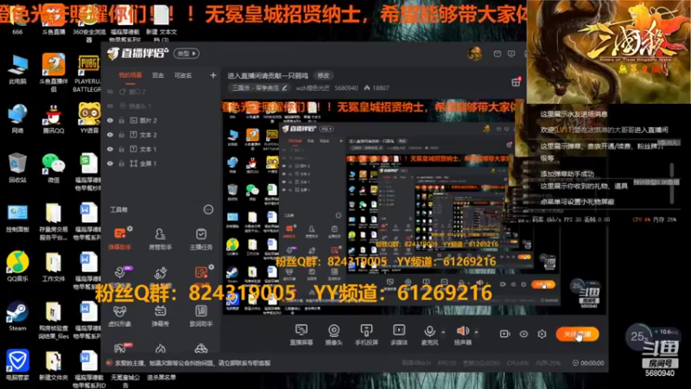
Task: Hide the 全屏 1 source
Action: click(x=111, y=163)
